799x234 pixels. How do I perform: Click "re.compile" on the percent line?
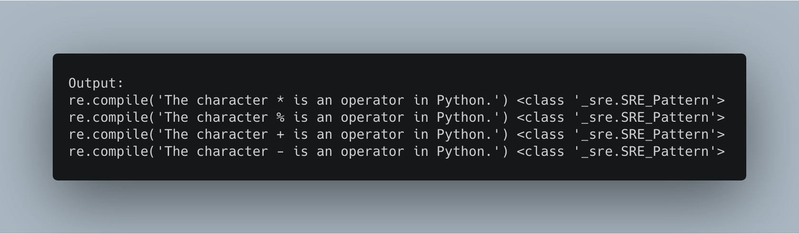point(108,117)
